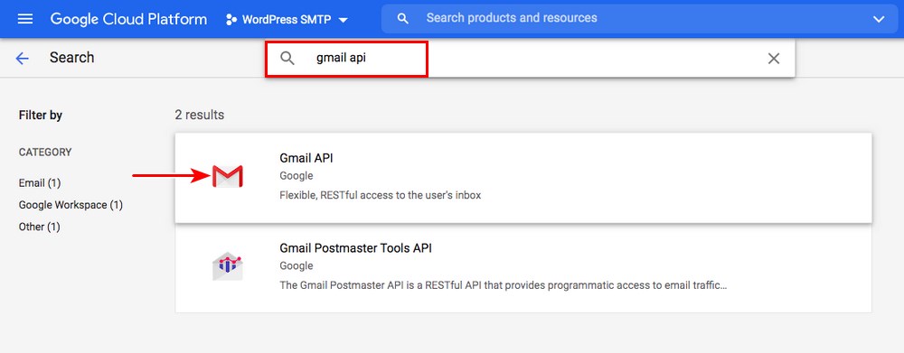Click the Google Cloud Platform logo text

pos(128,19)
